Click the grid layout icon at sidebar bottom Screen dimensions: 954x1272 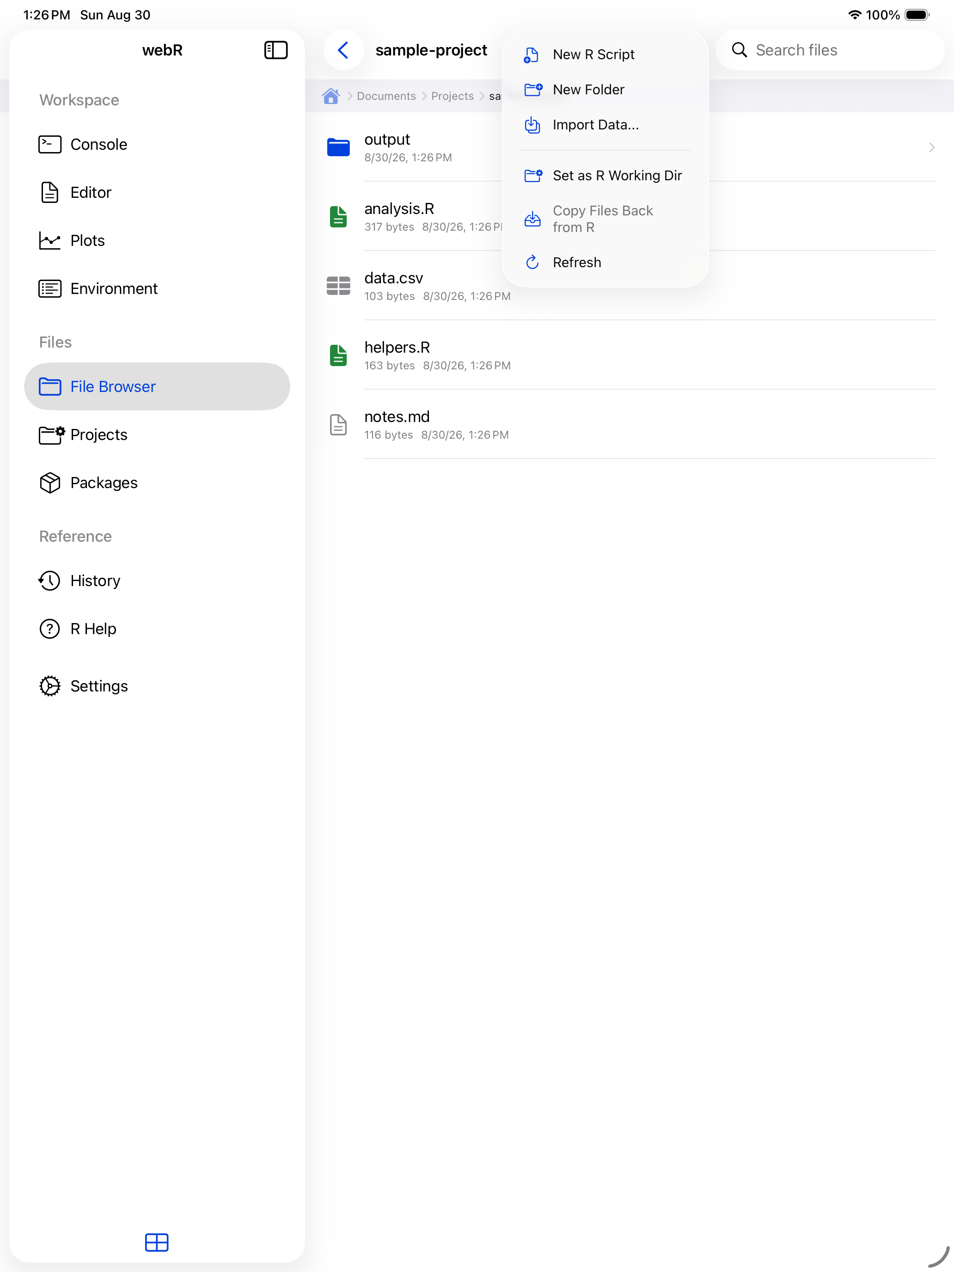(x=156, y=1242)
